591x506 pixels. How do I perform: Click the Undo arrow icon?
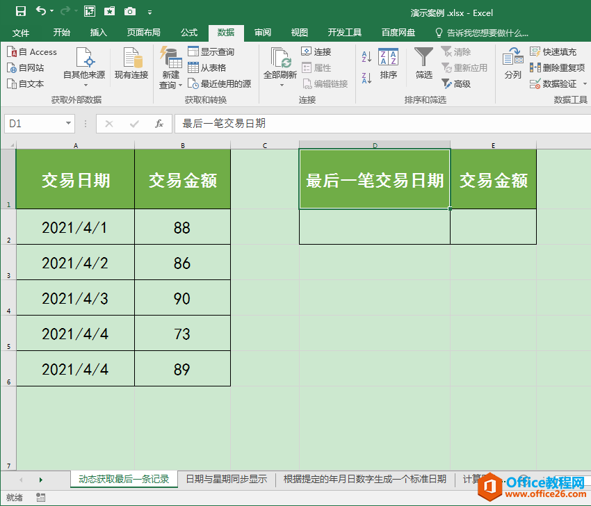tap(41, 11)
